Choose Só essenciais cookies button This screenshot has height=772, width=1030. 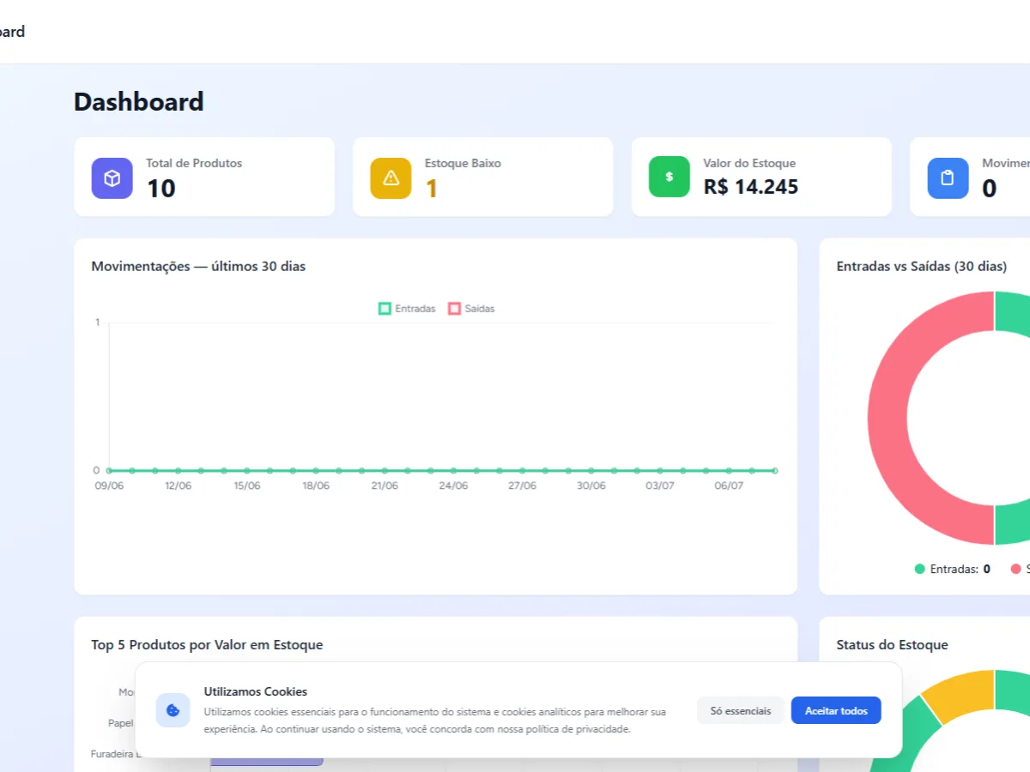tap(740, 710)
